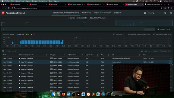The width and height of the screenshot is (174, 98).
Task: Open Finder from the dock
Action: click(x=54, y=94)
